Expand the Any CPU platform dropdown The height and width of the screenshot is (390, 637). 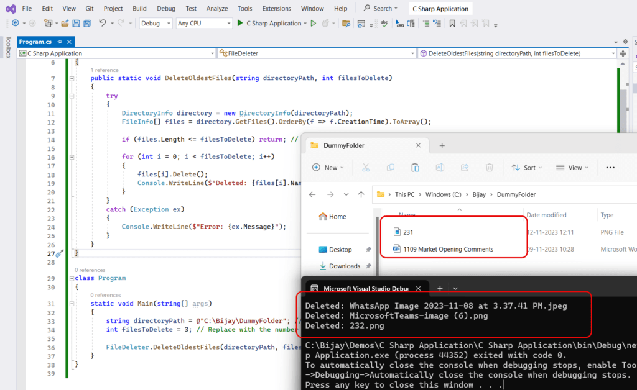point(205,22)
